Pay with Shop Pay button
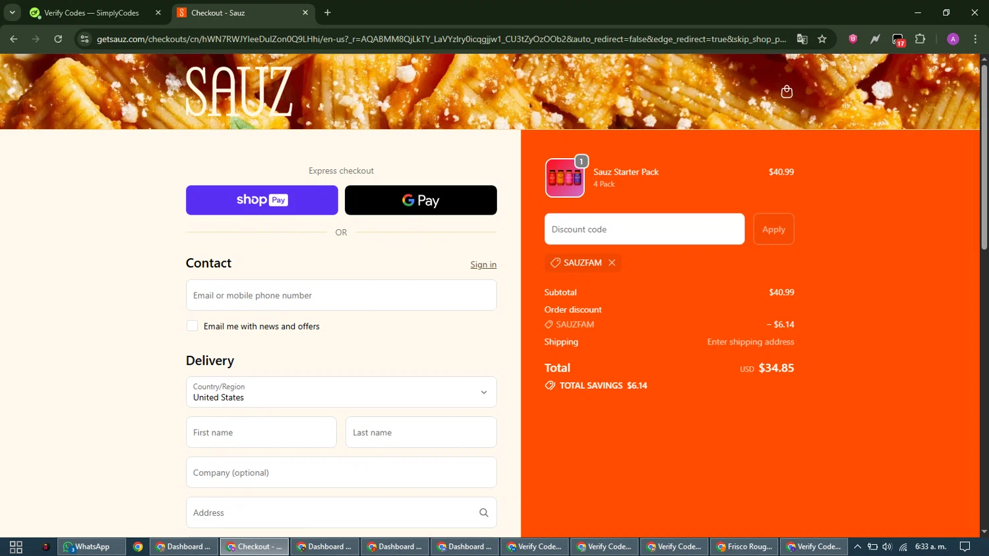The height and width of the screenshot is (556, 989). [262, 200]
